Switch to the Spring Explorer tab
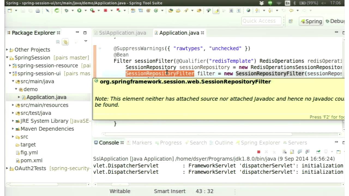 [x=258, y=143]
